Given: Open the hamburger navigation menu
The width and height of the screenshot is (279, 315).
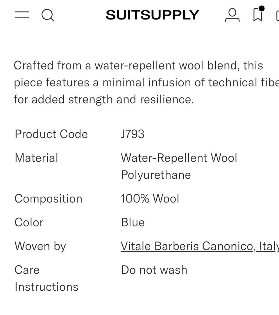Looking at the screenshot, I should (22, 15).
